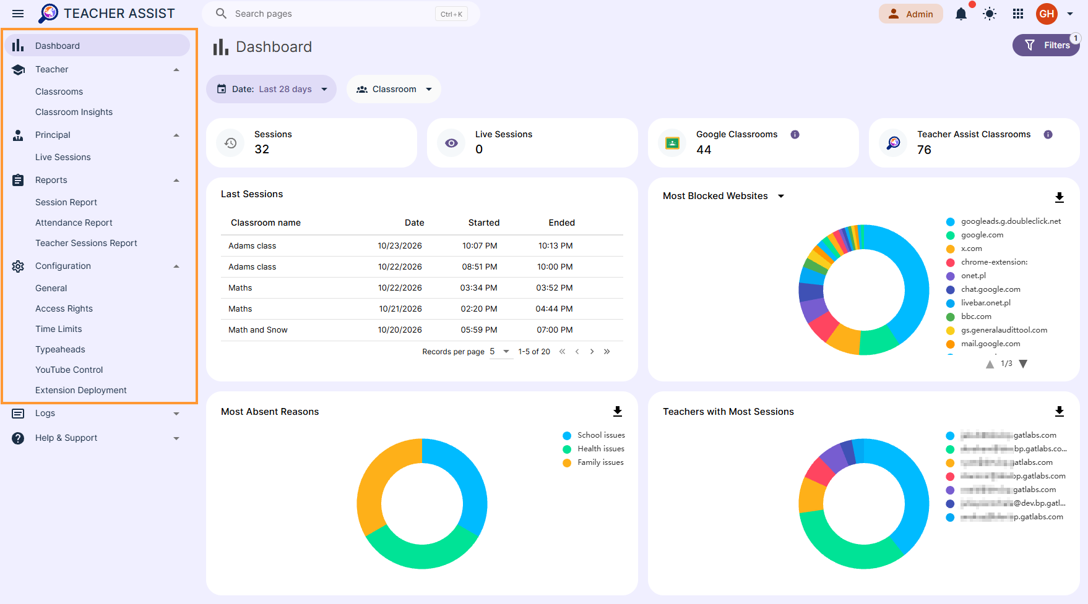
Task: Click the Help question mark icon
Action: click(18, 438)
